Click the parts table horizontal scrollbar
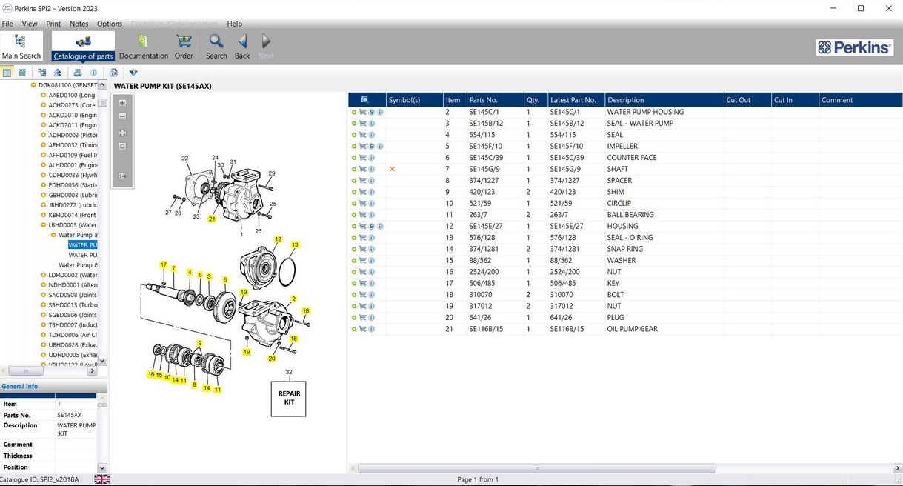Image resolution: width=903 pixels, height=486 pixels. pos(537,468)
